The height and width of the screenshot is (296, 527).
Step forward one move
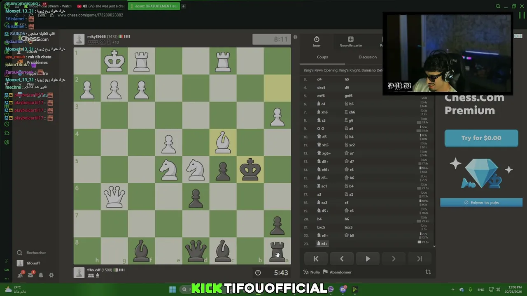click(x=394, y=259)
